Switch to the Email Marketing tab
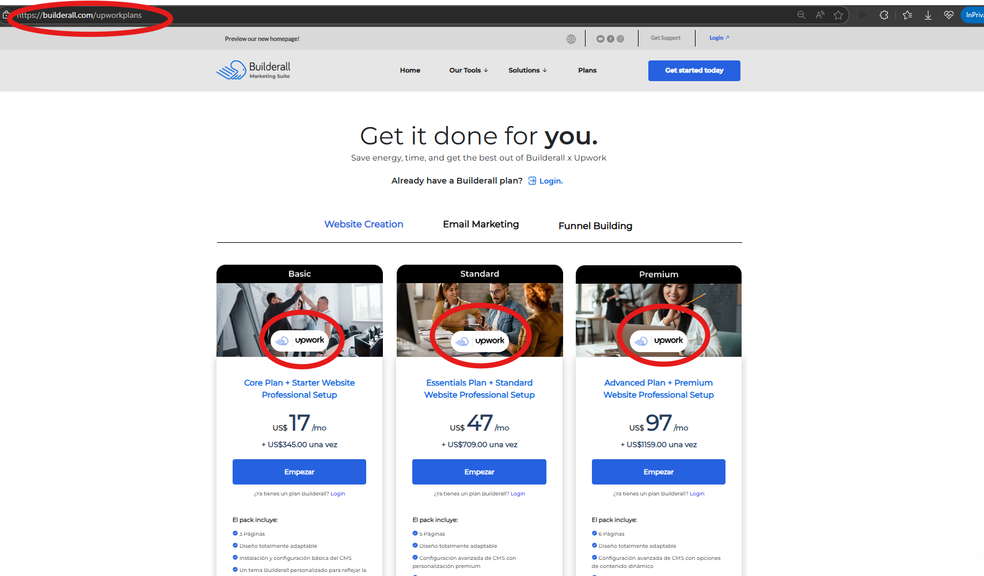 [481, 224]
